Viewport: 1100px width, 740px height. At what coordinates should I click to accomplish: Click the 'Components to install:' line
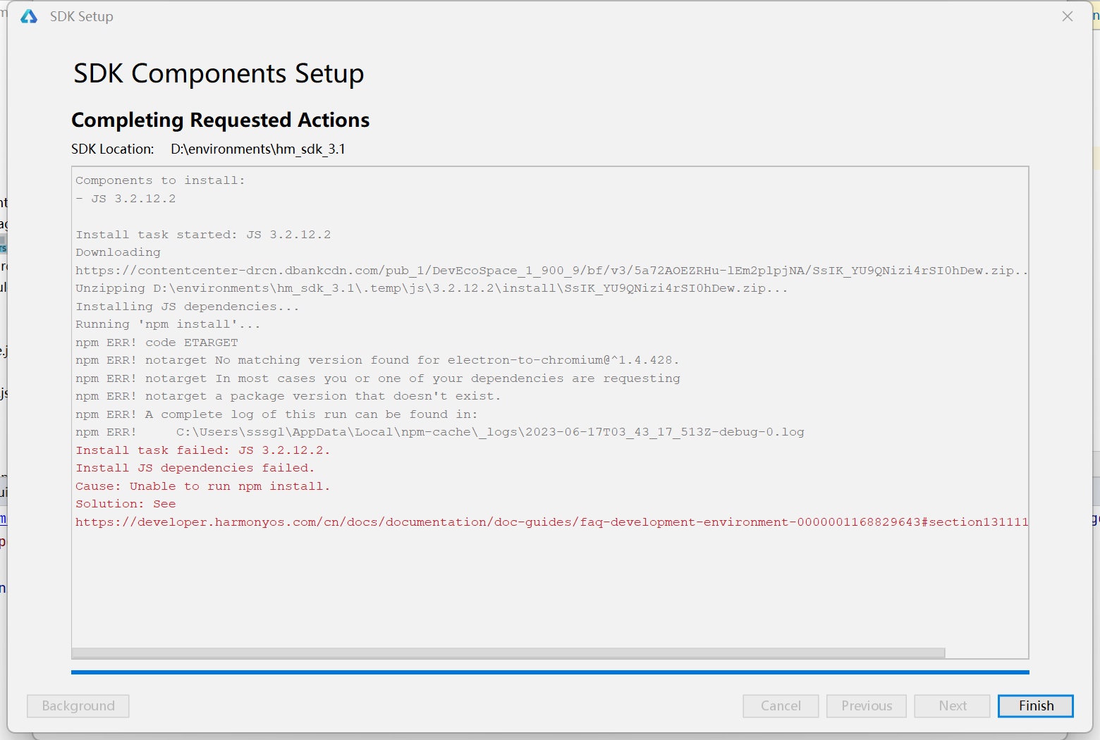click(x=160, y=180)
